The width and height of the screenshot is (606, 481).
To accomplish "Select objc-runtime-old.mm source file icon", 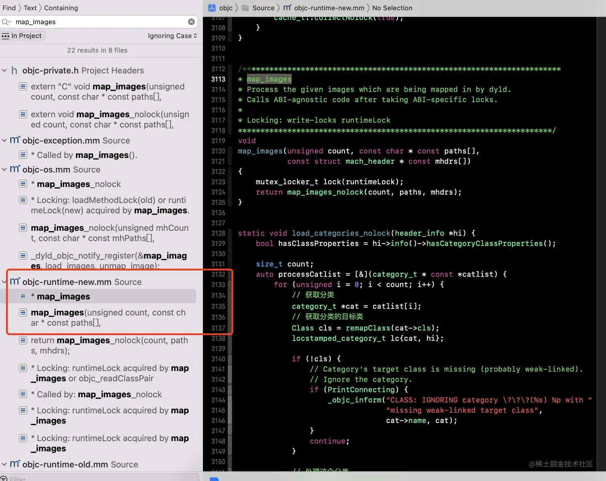I will click(15, 464).
